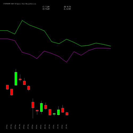Click the green candlestick for 14 Oct
This screenshot has width=133, height=133.
pyautogui.click(x=59, y=112)
